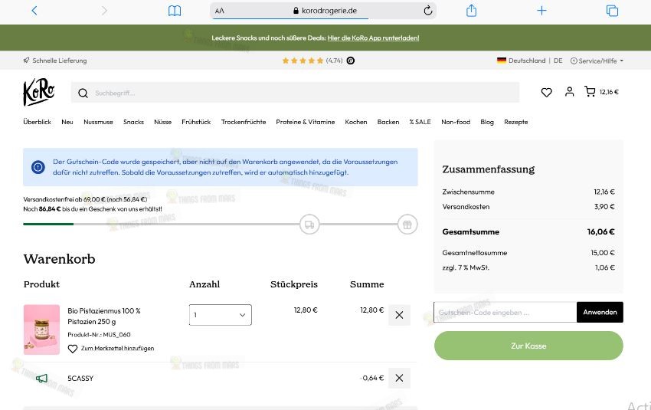Open the Frühstück category
Image resolution: width=651 pixels, height=410 pixels.
tap(196, 122)
